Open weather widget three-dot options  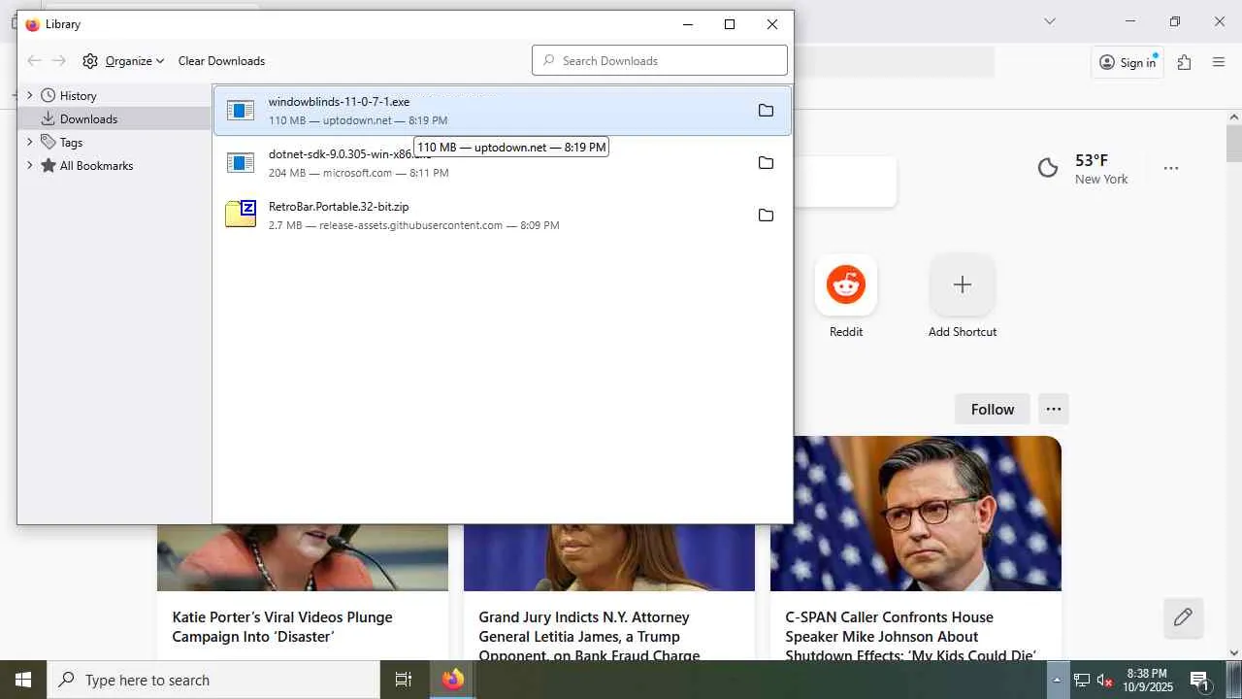1171,168
